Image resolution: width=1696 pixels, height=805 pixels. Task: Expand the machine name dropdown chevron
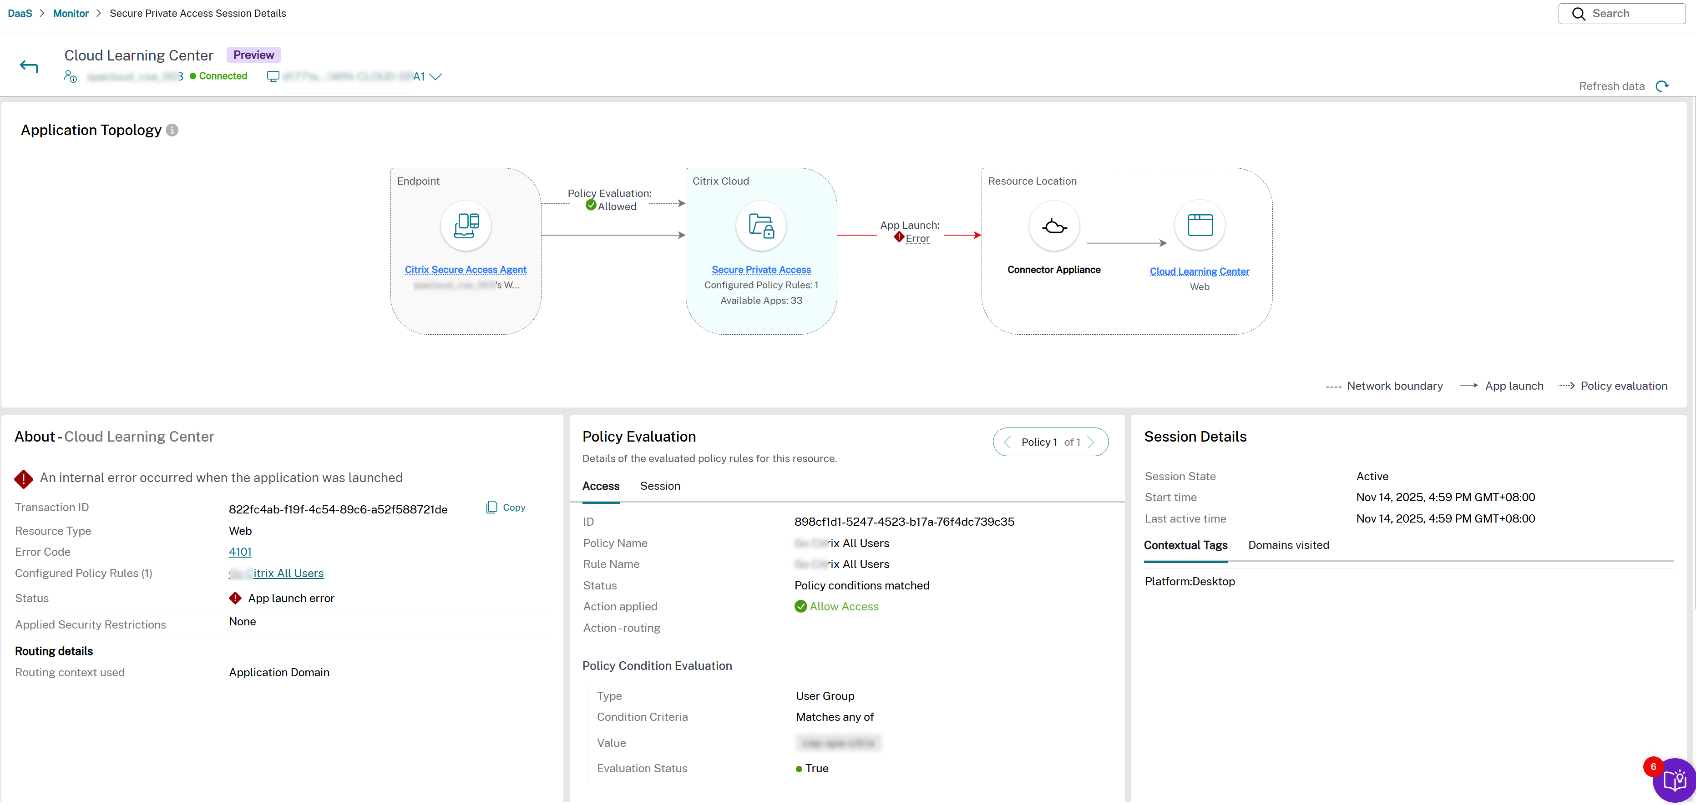coord(435,77)
